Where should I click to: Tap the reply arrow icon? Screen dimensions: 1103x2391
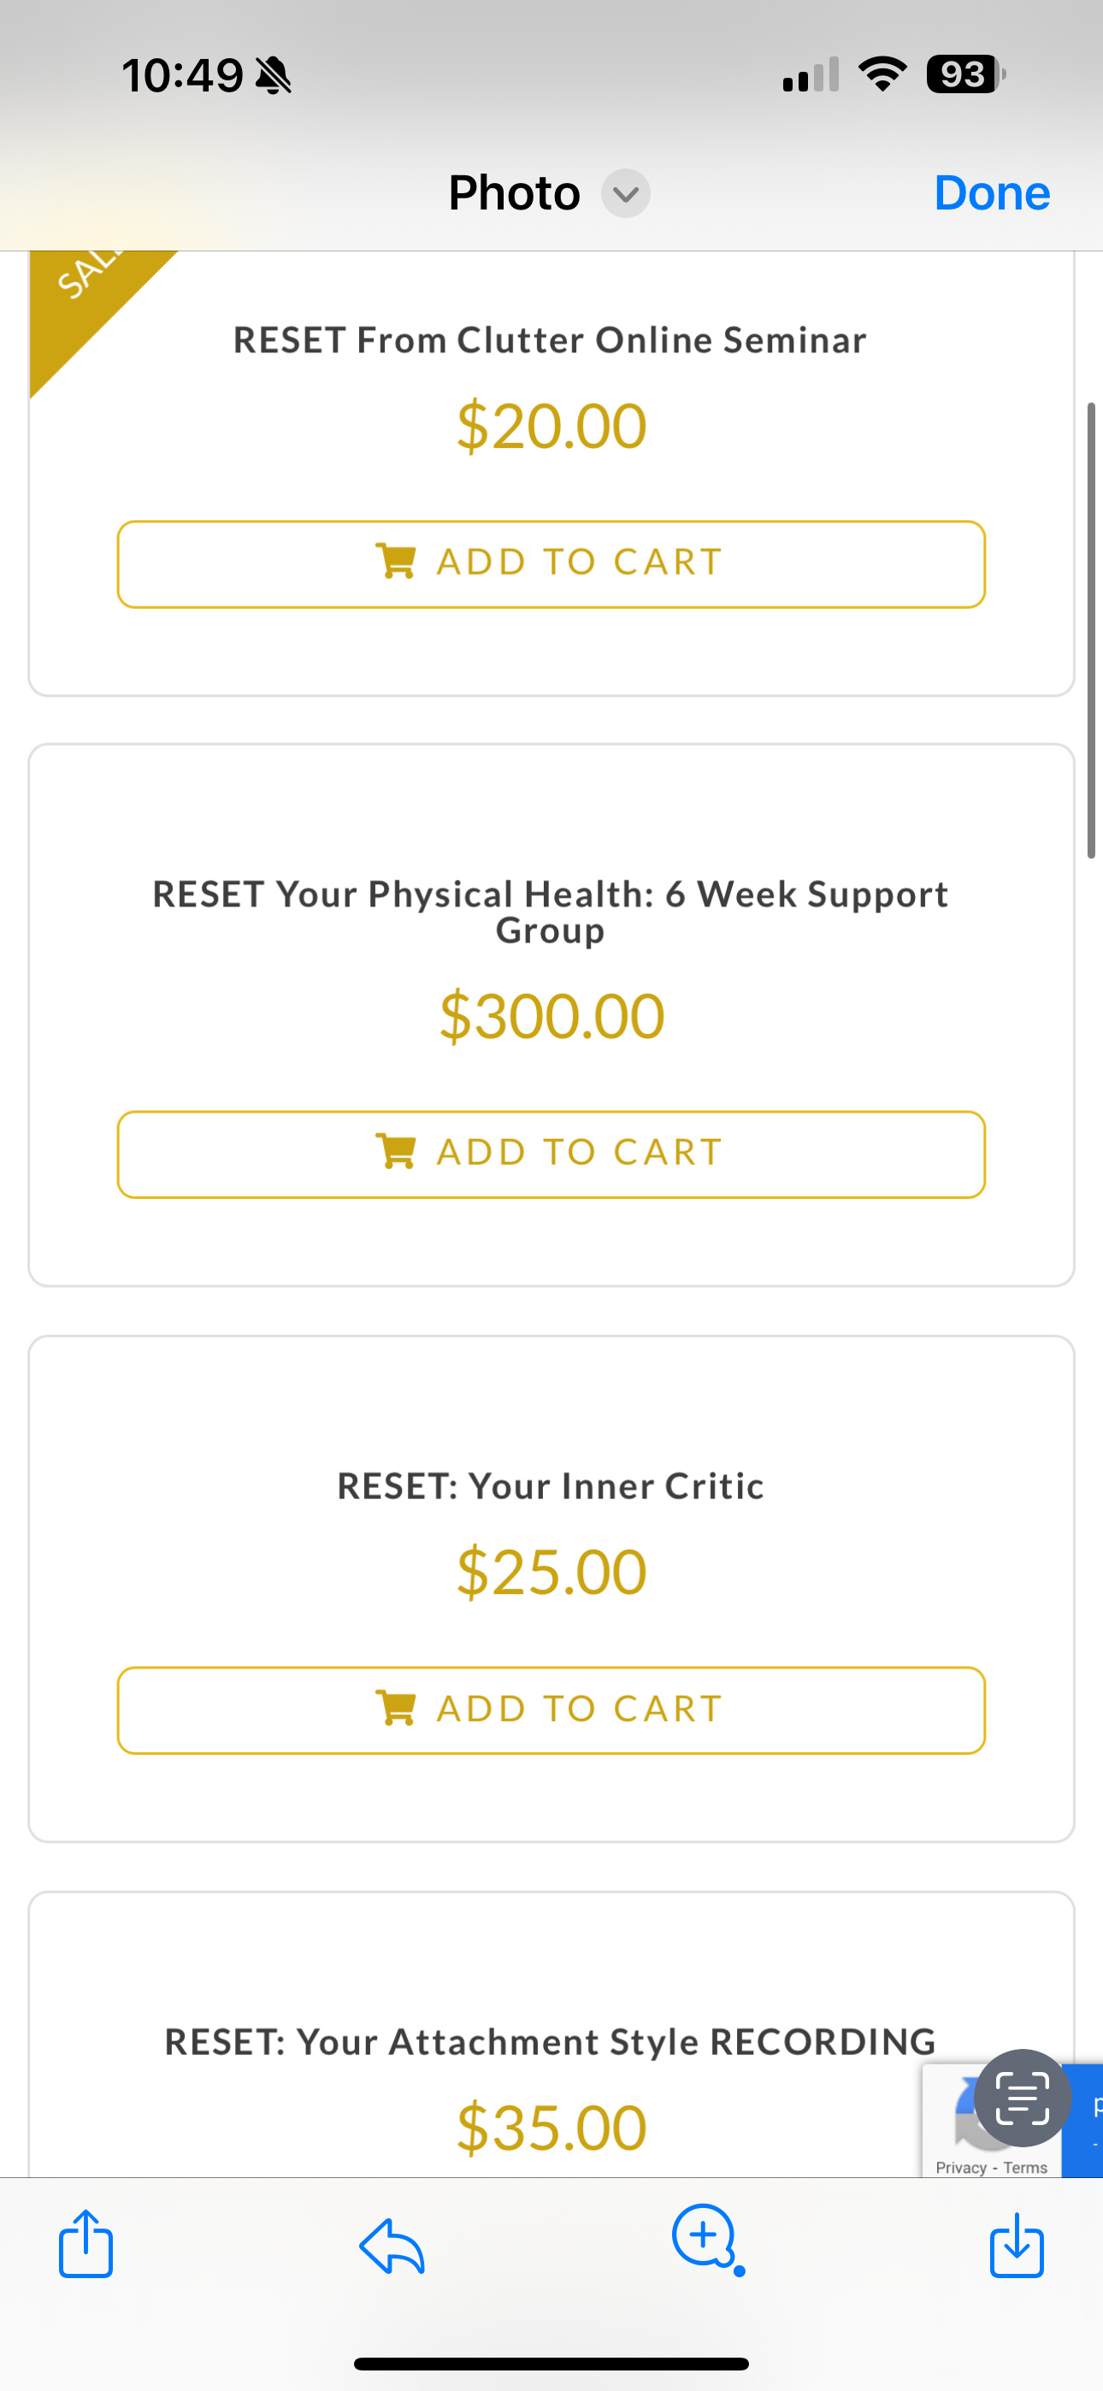[x=392, y=2246]
